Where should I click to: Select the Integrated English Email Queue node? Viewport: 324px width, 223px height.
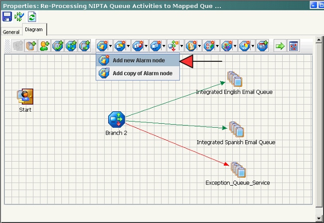point(235,79)
